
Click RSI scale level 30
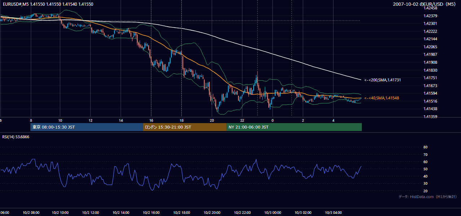(x=425, y=184)
